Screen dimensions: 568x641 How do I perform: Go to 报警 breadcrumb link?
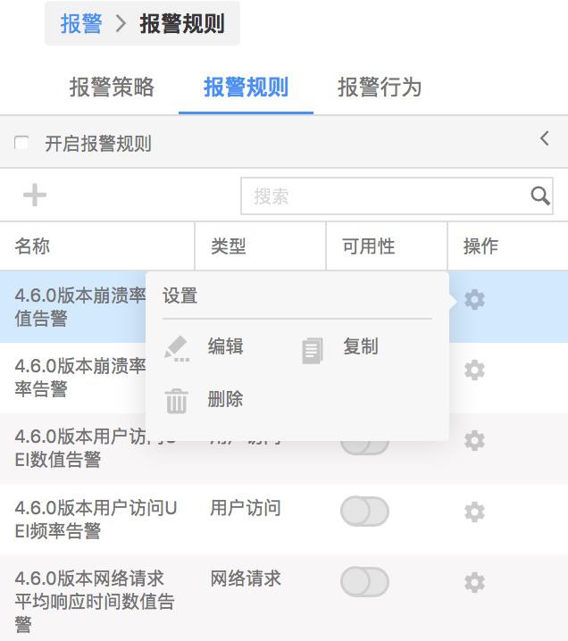(x=81, y=23)
